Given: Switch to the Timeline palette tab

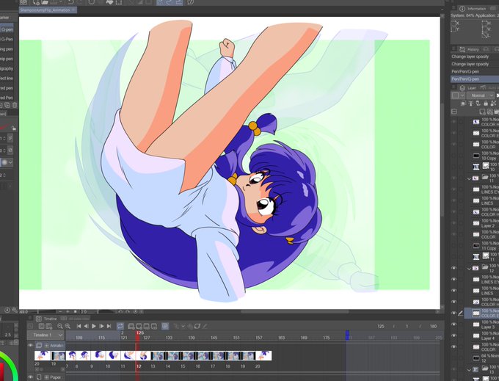Looking at the screenshot, I should coord(46,319).
